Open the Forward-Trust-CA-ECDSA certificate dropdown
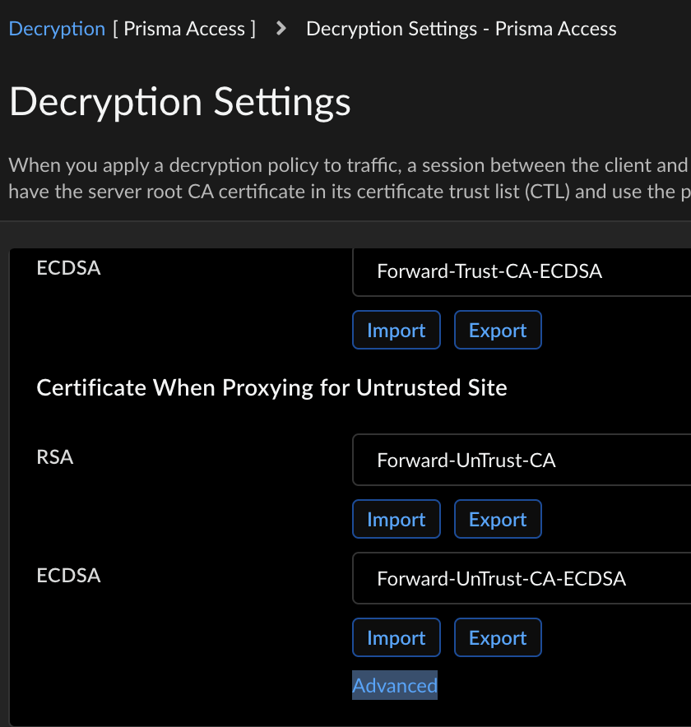The width and height of the screenshot is (691, 727). click(x=522, y=271)
